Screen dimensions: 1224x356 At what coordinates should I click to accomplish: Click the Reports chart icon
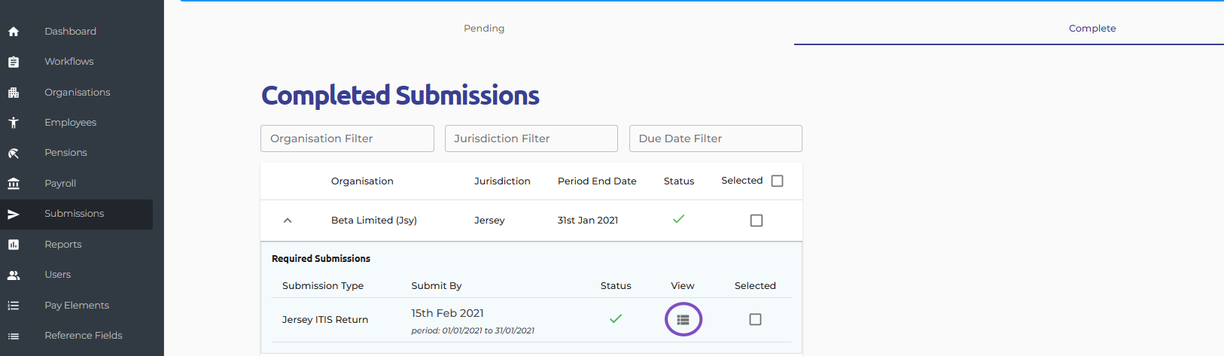[x=14, y=245]
